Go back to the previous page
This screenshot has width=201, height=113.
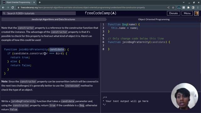pos(3,8)
